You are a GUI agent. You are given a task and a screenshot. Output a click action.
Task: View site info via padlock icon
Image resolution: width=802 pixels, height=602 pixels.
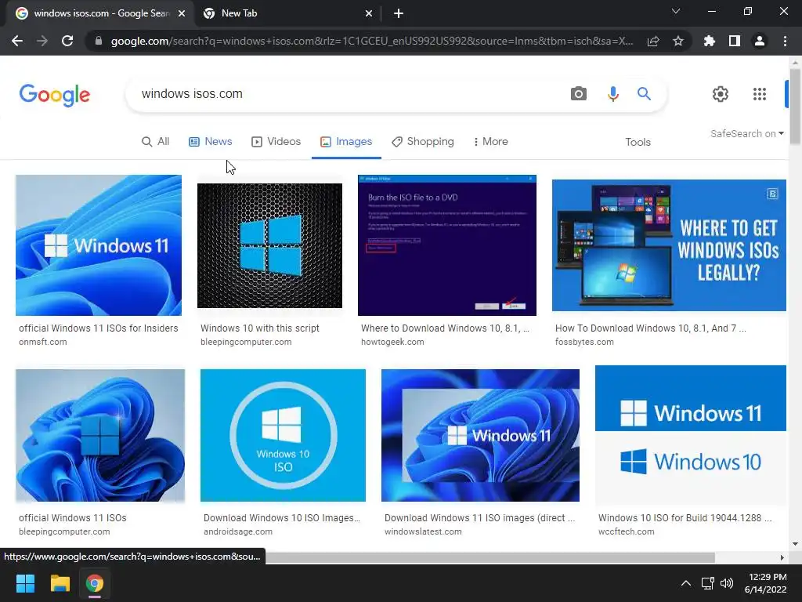pyautogui.click(x=98, y=41)
